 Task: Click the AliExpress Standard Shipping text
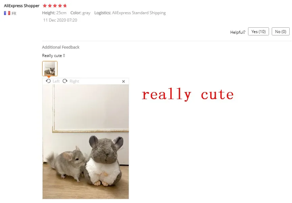point(139,13)
